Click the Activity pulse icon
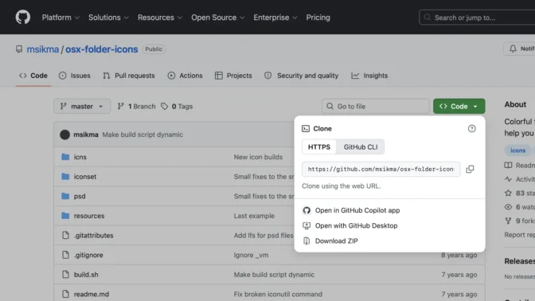 point(508,179)
